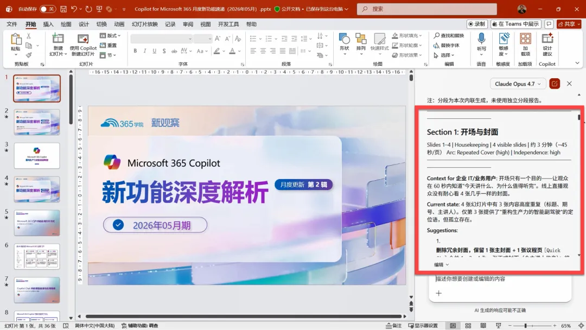Click the Cut scissors icon

tap(28, 36)
